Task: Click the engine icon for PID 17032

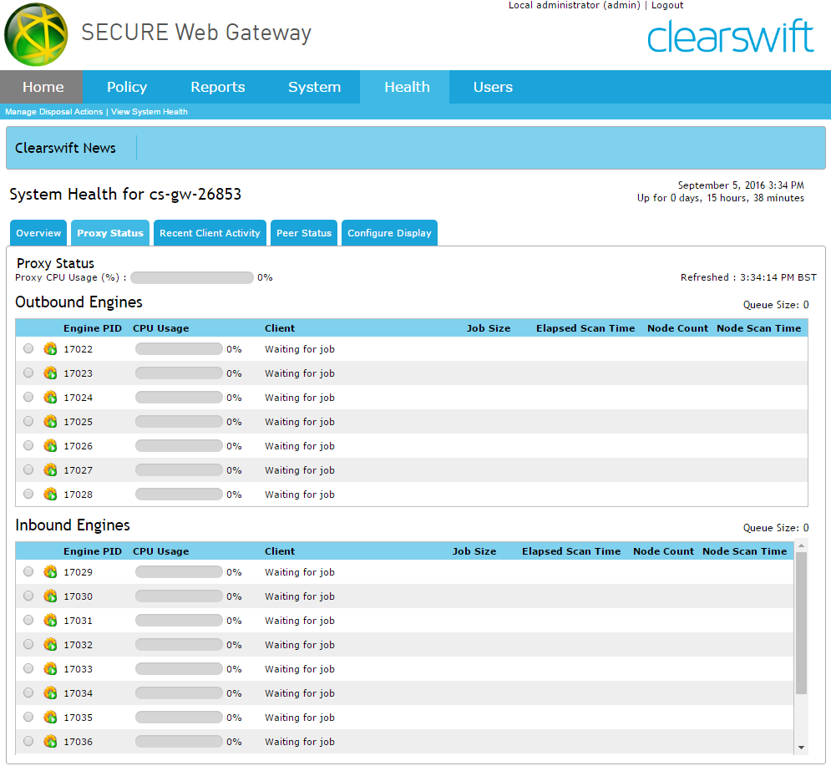Action: click(50, 645)
